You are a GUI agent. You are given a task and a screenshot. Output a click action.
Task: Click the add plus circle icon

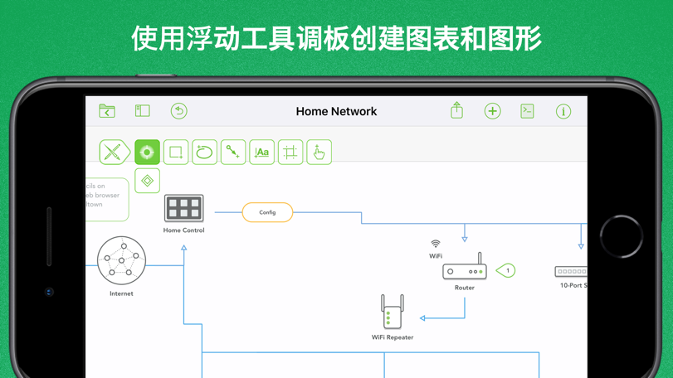(x=492, y=111)
